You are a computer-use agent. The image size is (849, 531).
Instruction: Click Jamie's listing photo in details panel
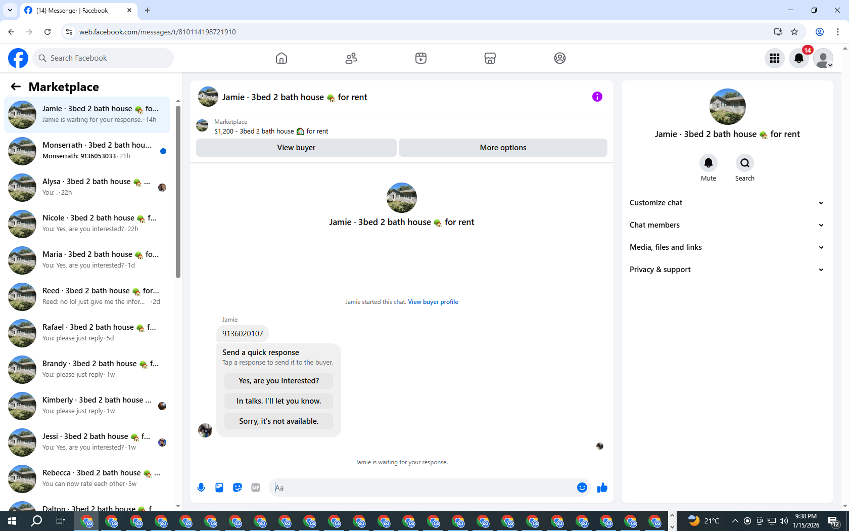pos(727,107)
